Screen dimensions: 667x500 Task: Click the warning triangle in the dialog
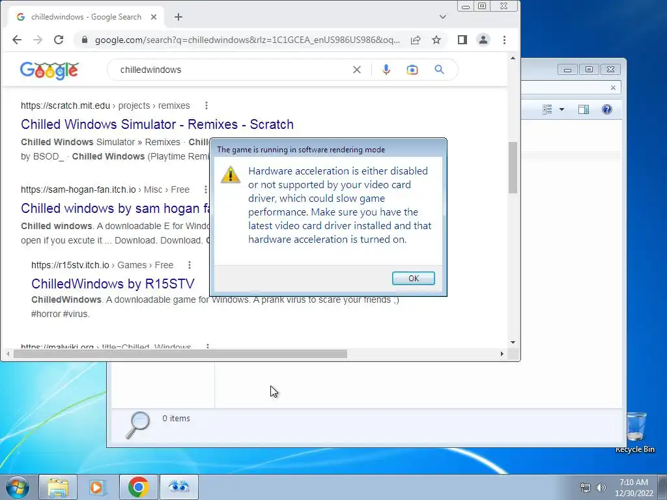(231, 174)
